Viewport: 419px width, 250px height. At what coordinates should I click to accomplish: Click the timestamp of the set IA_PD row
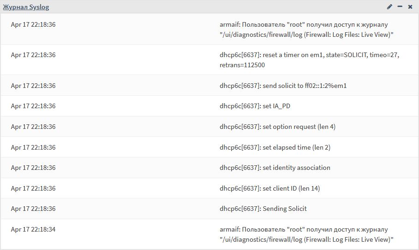[x=33, y=106]
